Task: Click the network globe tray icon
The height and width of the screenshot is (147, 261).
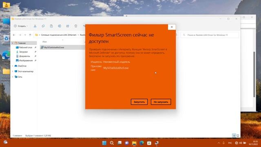Action: click(237, 143)
